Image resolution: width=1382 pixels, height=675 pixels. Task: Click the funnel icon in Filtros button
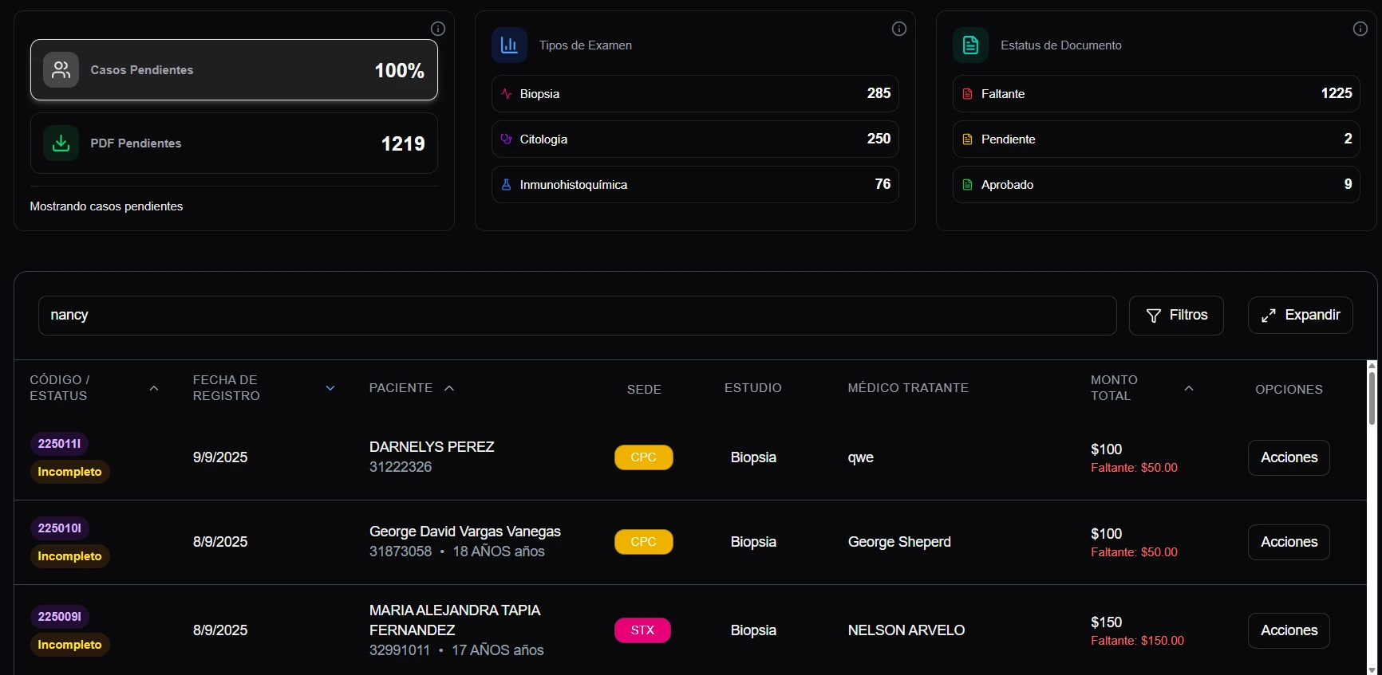point(1153,316)
